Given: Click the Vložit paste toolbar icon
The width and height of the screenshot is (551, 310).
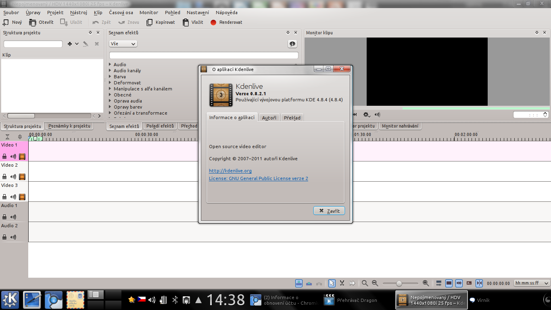Looking at the screenshot, I should click(186, 23).
